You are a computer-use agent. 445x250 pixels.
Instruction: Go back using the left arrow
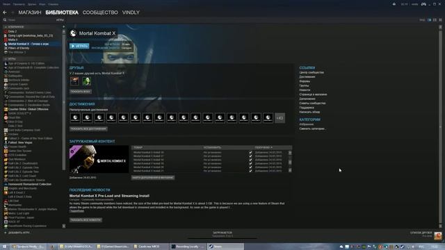[5, 12]
